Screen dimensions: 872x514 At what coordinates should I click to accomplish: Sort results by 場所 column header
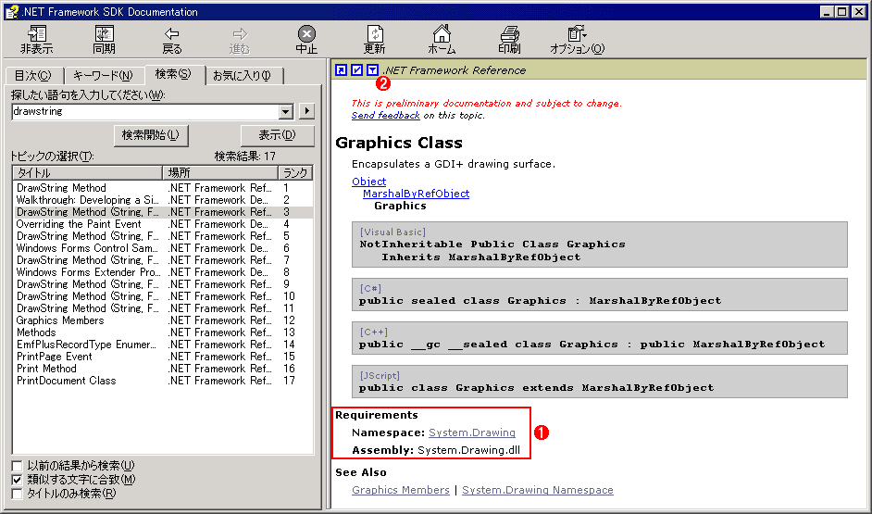click(220, 173)
